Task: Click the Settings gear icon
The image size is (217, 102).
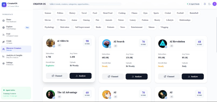Action: click(3, 63)
